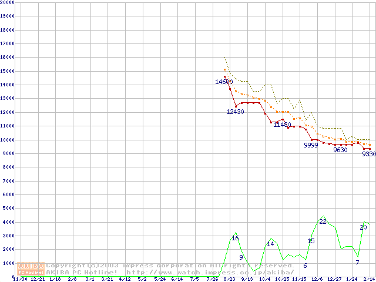Select the 14600 price data label
This screenshot has width=376, height=282.
click(224, 82)
